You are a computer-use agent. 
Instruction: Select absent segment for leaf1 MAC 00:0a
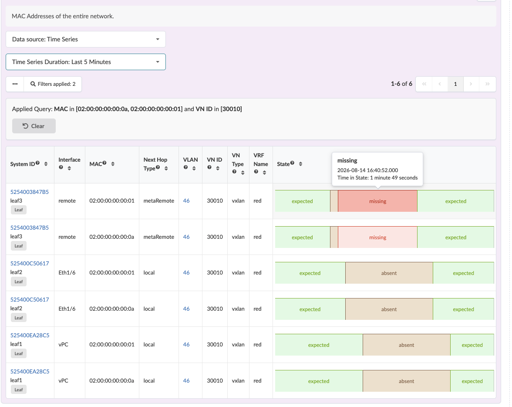407,381
